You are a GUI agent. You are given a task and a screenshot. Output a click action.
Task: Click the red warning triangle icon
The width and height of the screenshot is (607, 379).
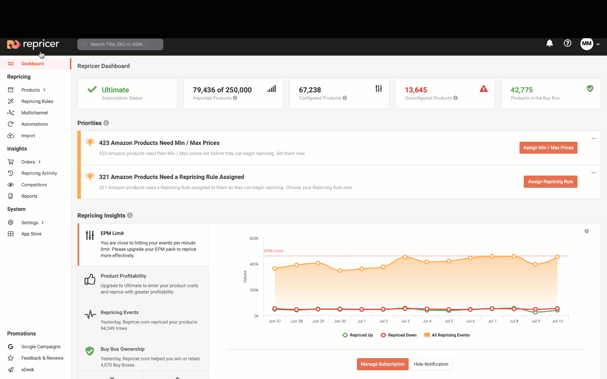click(x=484, y=88)
